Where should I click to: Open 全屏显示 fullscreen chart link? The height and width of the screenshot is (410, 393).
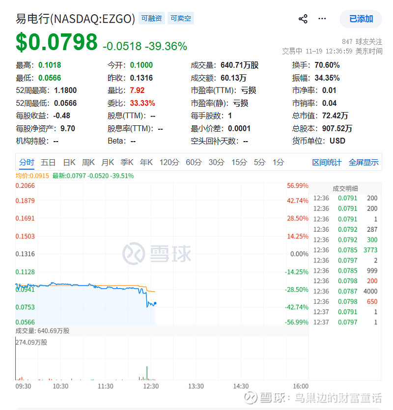(x=364, y=162)
